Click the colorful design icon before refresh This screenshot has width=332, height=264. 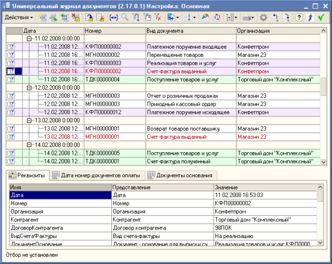point(205,18)
